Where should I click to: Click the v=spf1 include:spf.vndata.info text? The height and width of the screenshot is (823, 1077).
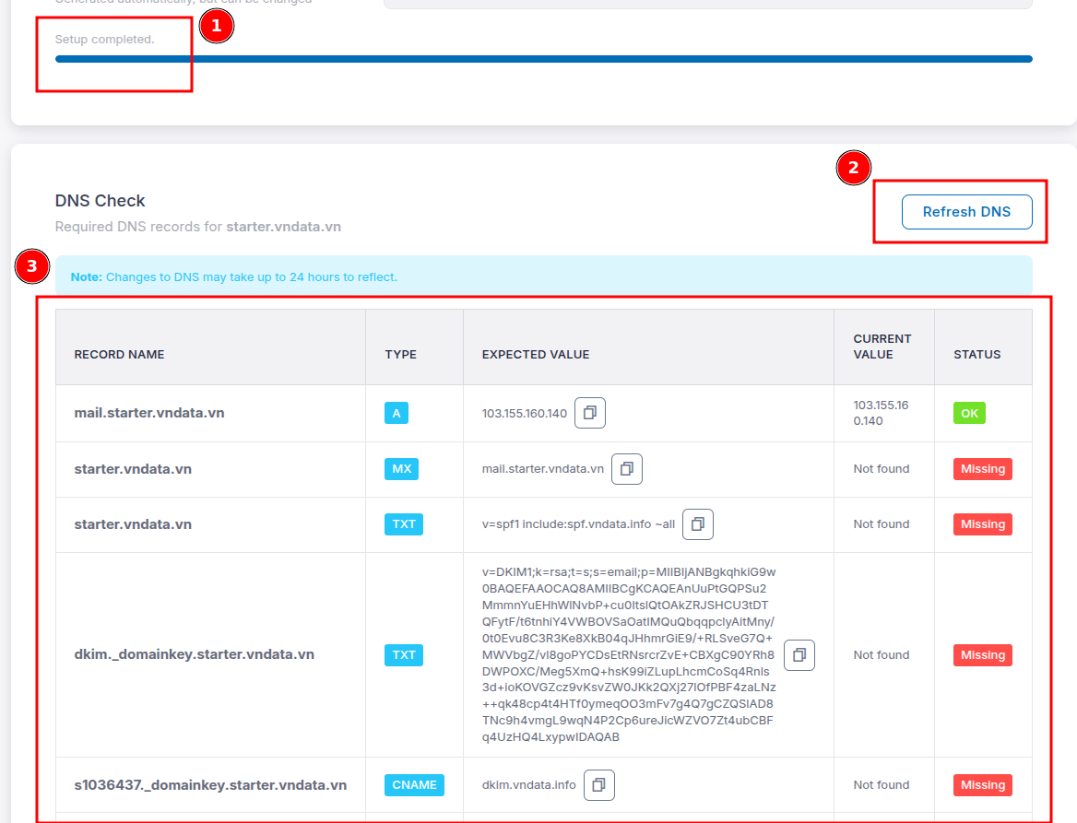578,524
